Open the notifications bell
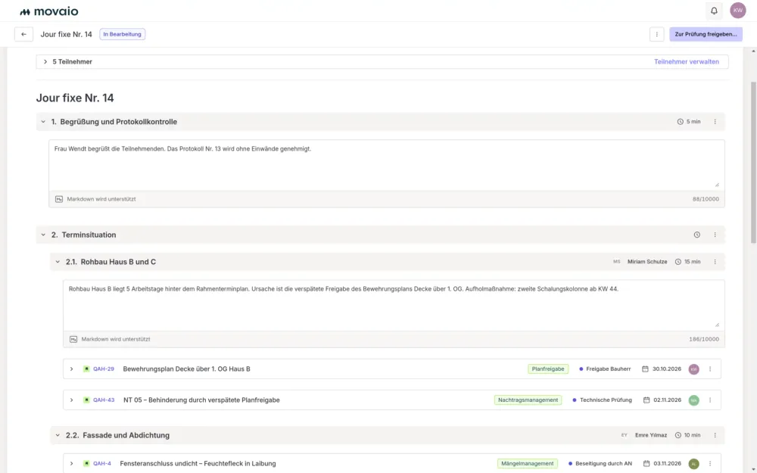The width and height of the screenshot is (757, 473). point(714,11)
